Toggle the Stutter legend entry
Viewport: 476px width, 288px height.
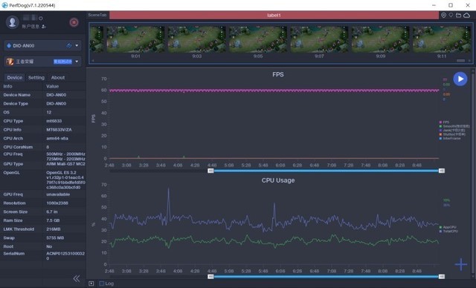pos(452,134)
